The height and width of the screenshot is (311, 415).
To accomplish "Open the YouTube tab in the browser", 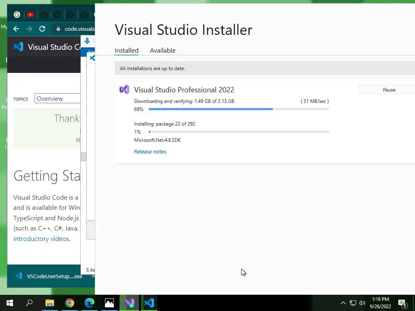I will tap(30, 15).
